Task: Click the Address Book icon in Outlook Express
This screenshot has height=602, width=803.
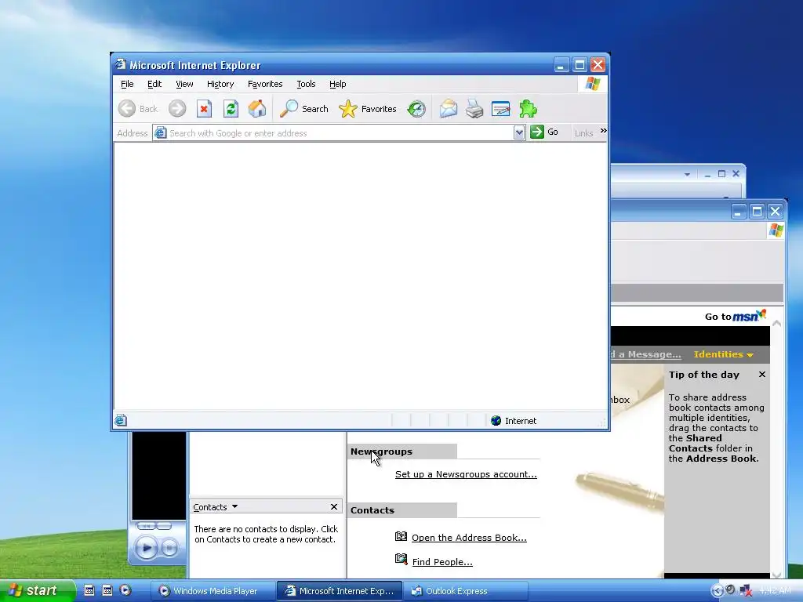Action: click(x=401, y=536)
